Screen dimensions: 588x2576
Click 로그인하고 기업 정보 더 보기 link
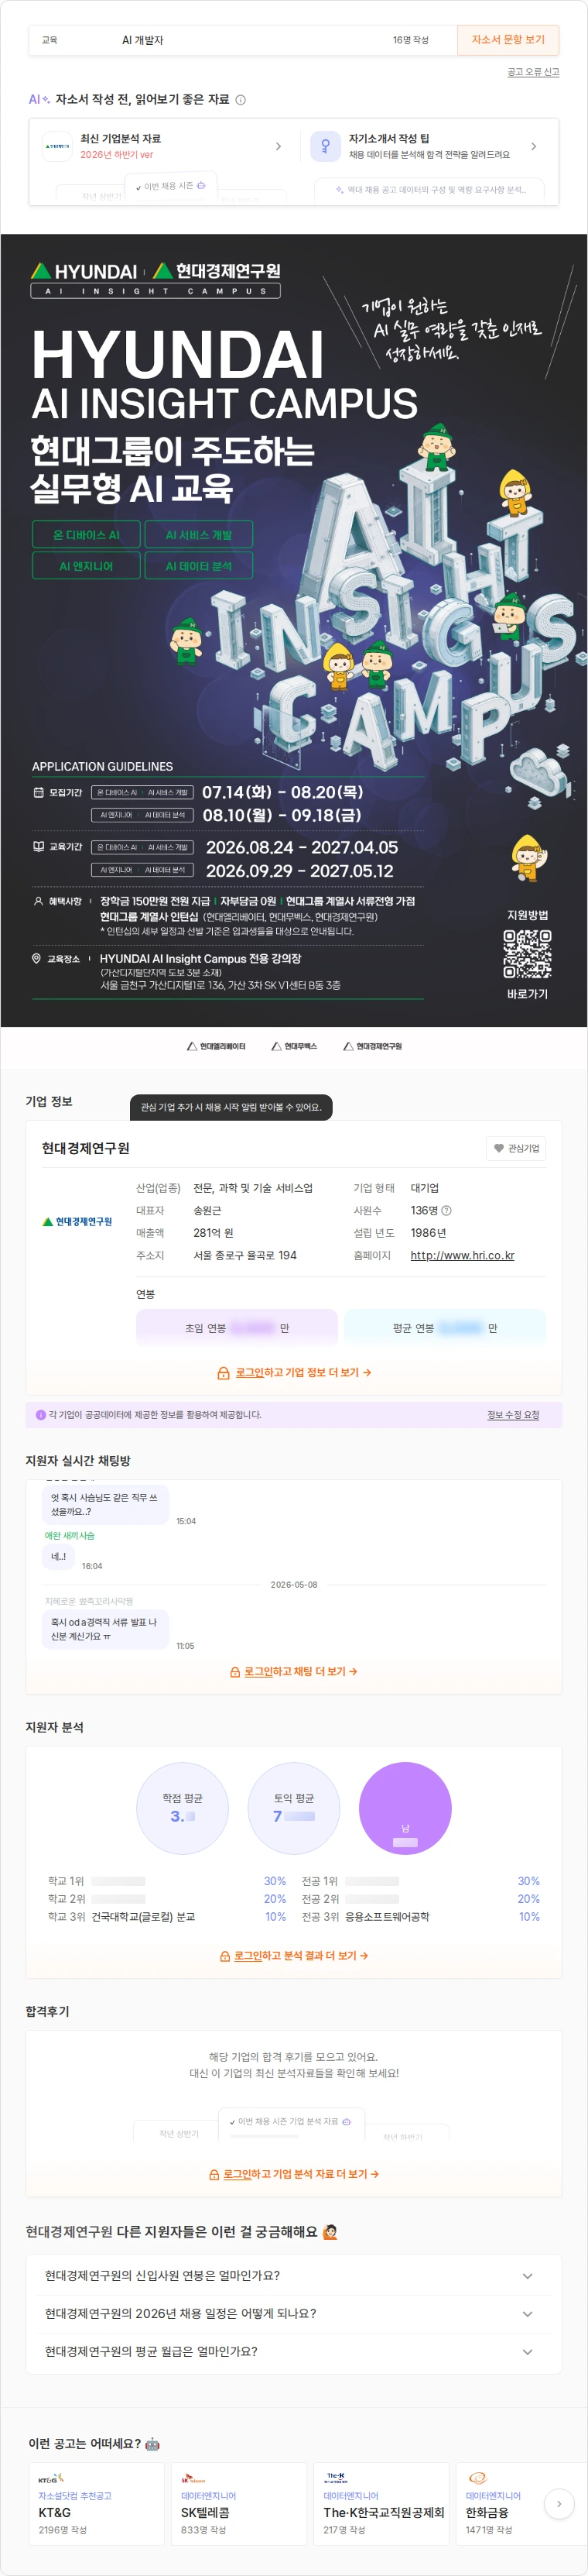coord(303,1373)
